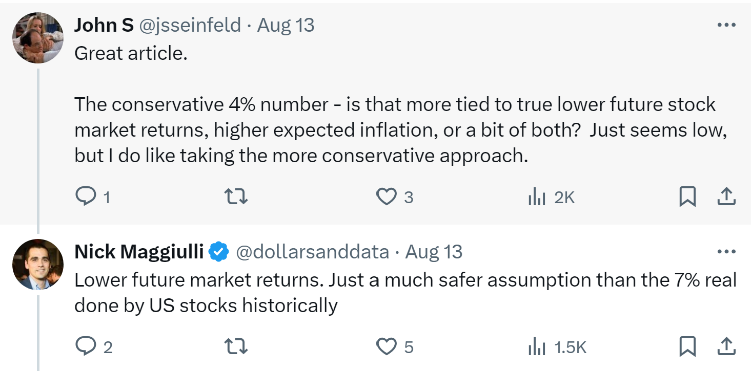751x371 pixels.
Task: Open the Aug 13 timestamp on Nick's reply
Action: pos(434,252)
